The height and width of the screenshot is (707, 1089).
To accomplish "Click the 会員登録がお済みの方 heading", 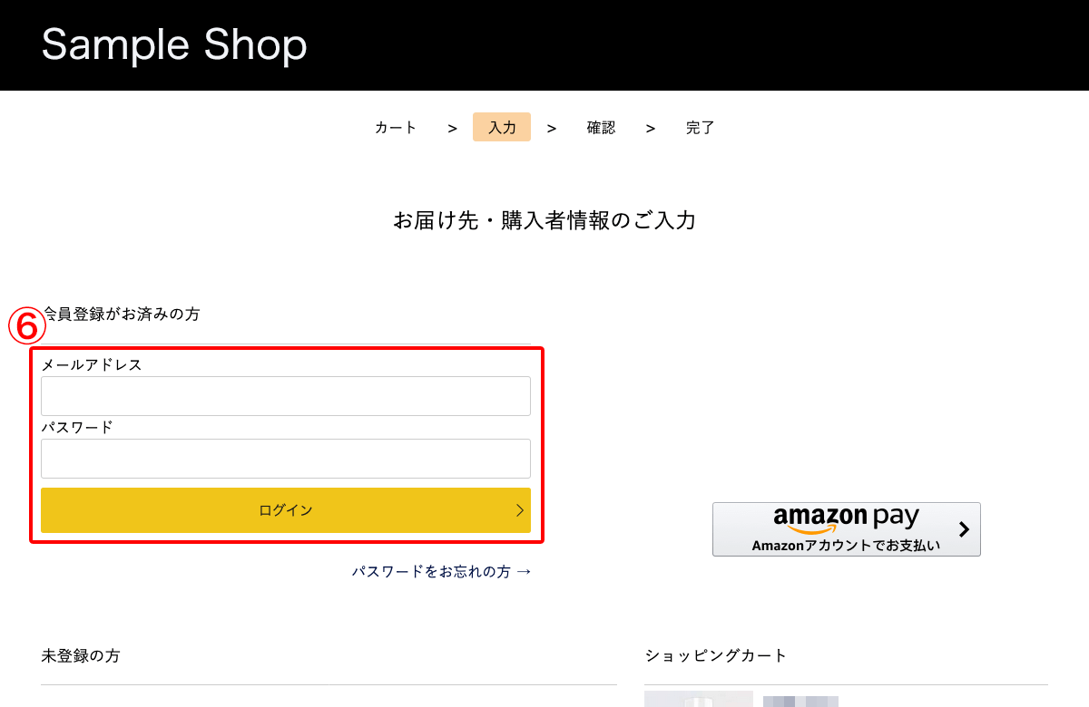I will point(121,315).
